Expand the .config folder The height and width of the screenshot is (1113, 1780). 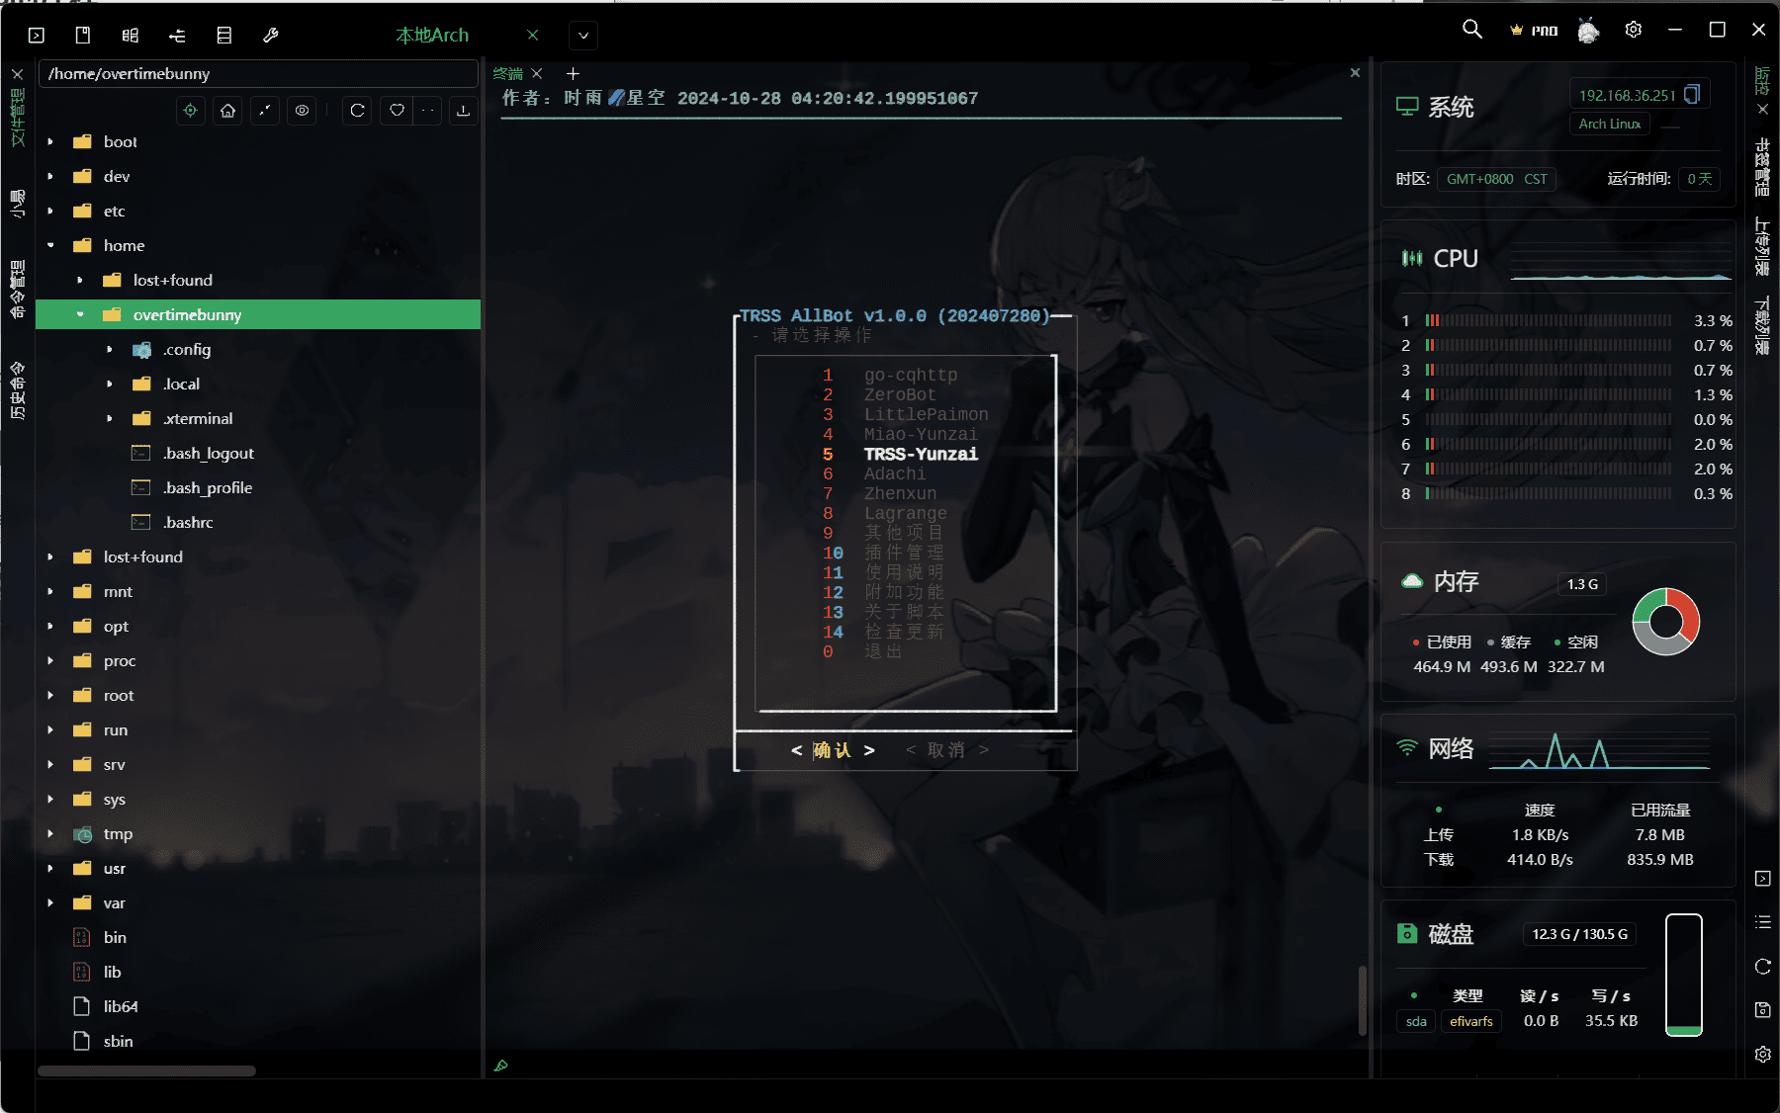pos(110,350)
